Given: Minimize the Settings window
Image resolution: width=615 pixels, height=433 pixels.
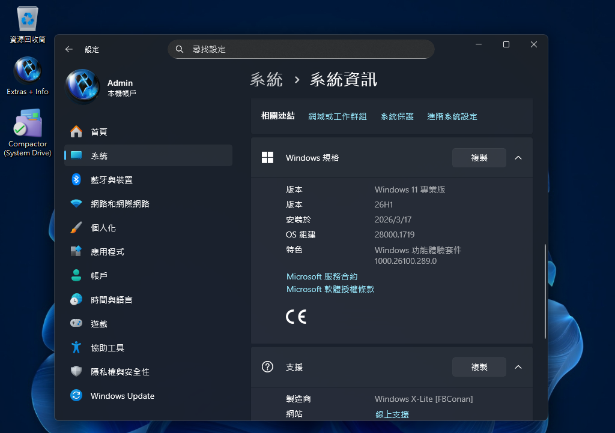Looking at the screenshot, I should point(479,44).
